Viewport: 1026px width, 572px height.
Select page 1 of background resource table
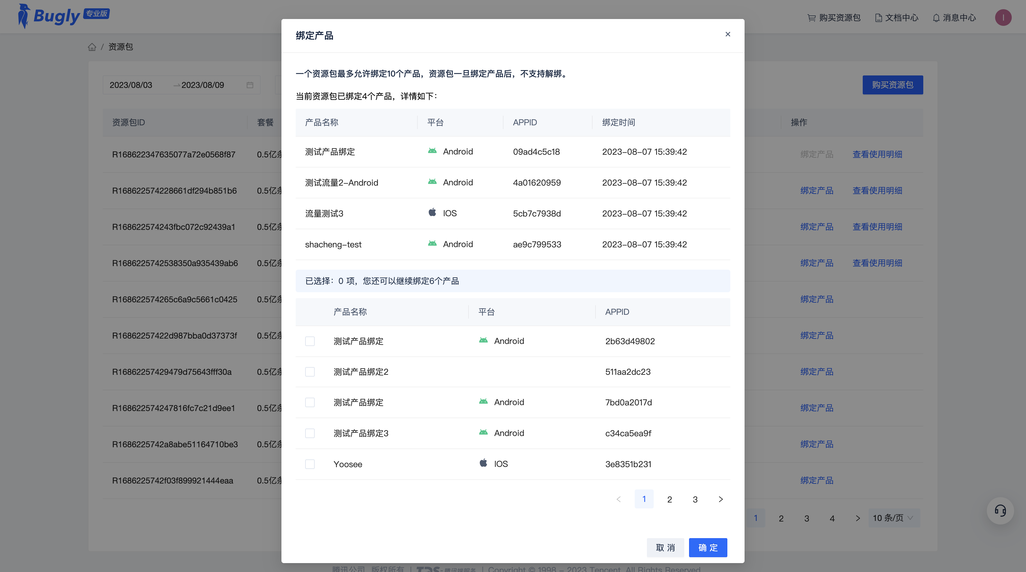click(756, 518)
